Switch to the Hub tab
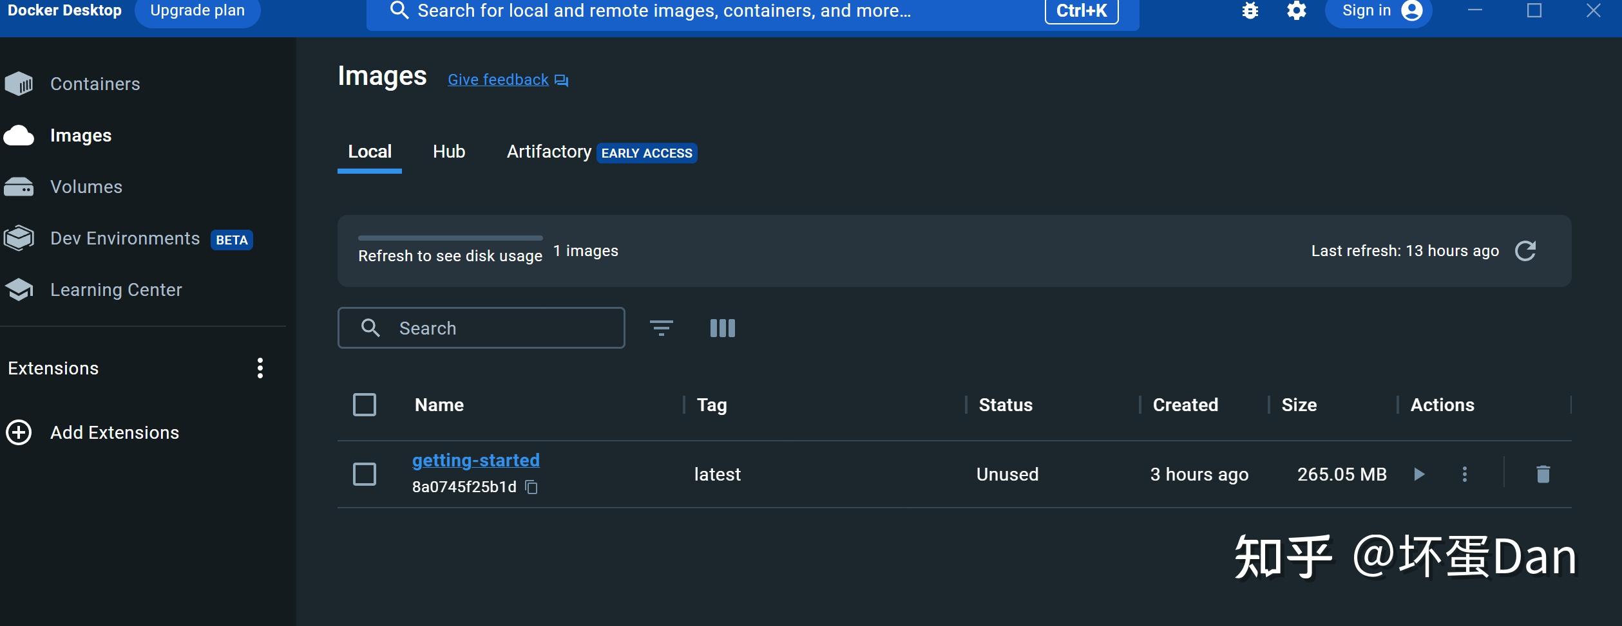Image resolution: width=1622 pixels, height=626 pixels. coord(449,152)
